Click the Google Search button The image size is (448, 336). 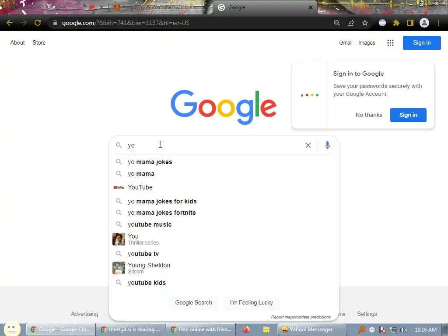193,303
